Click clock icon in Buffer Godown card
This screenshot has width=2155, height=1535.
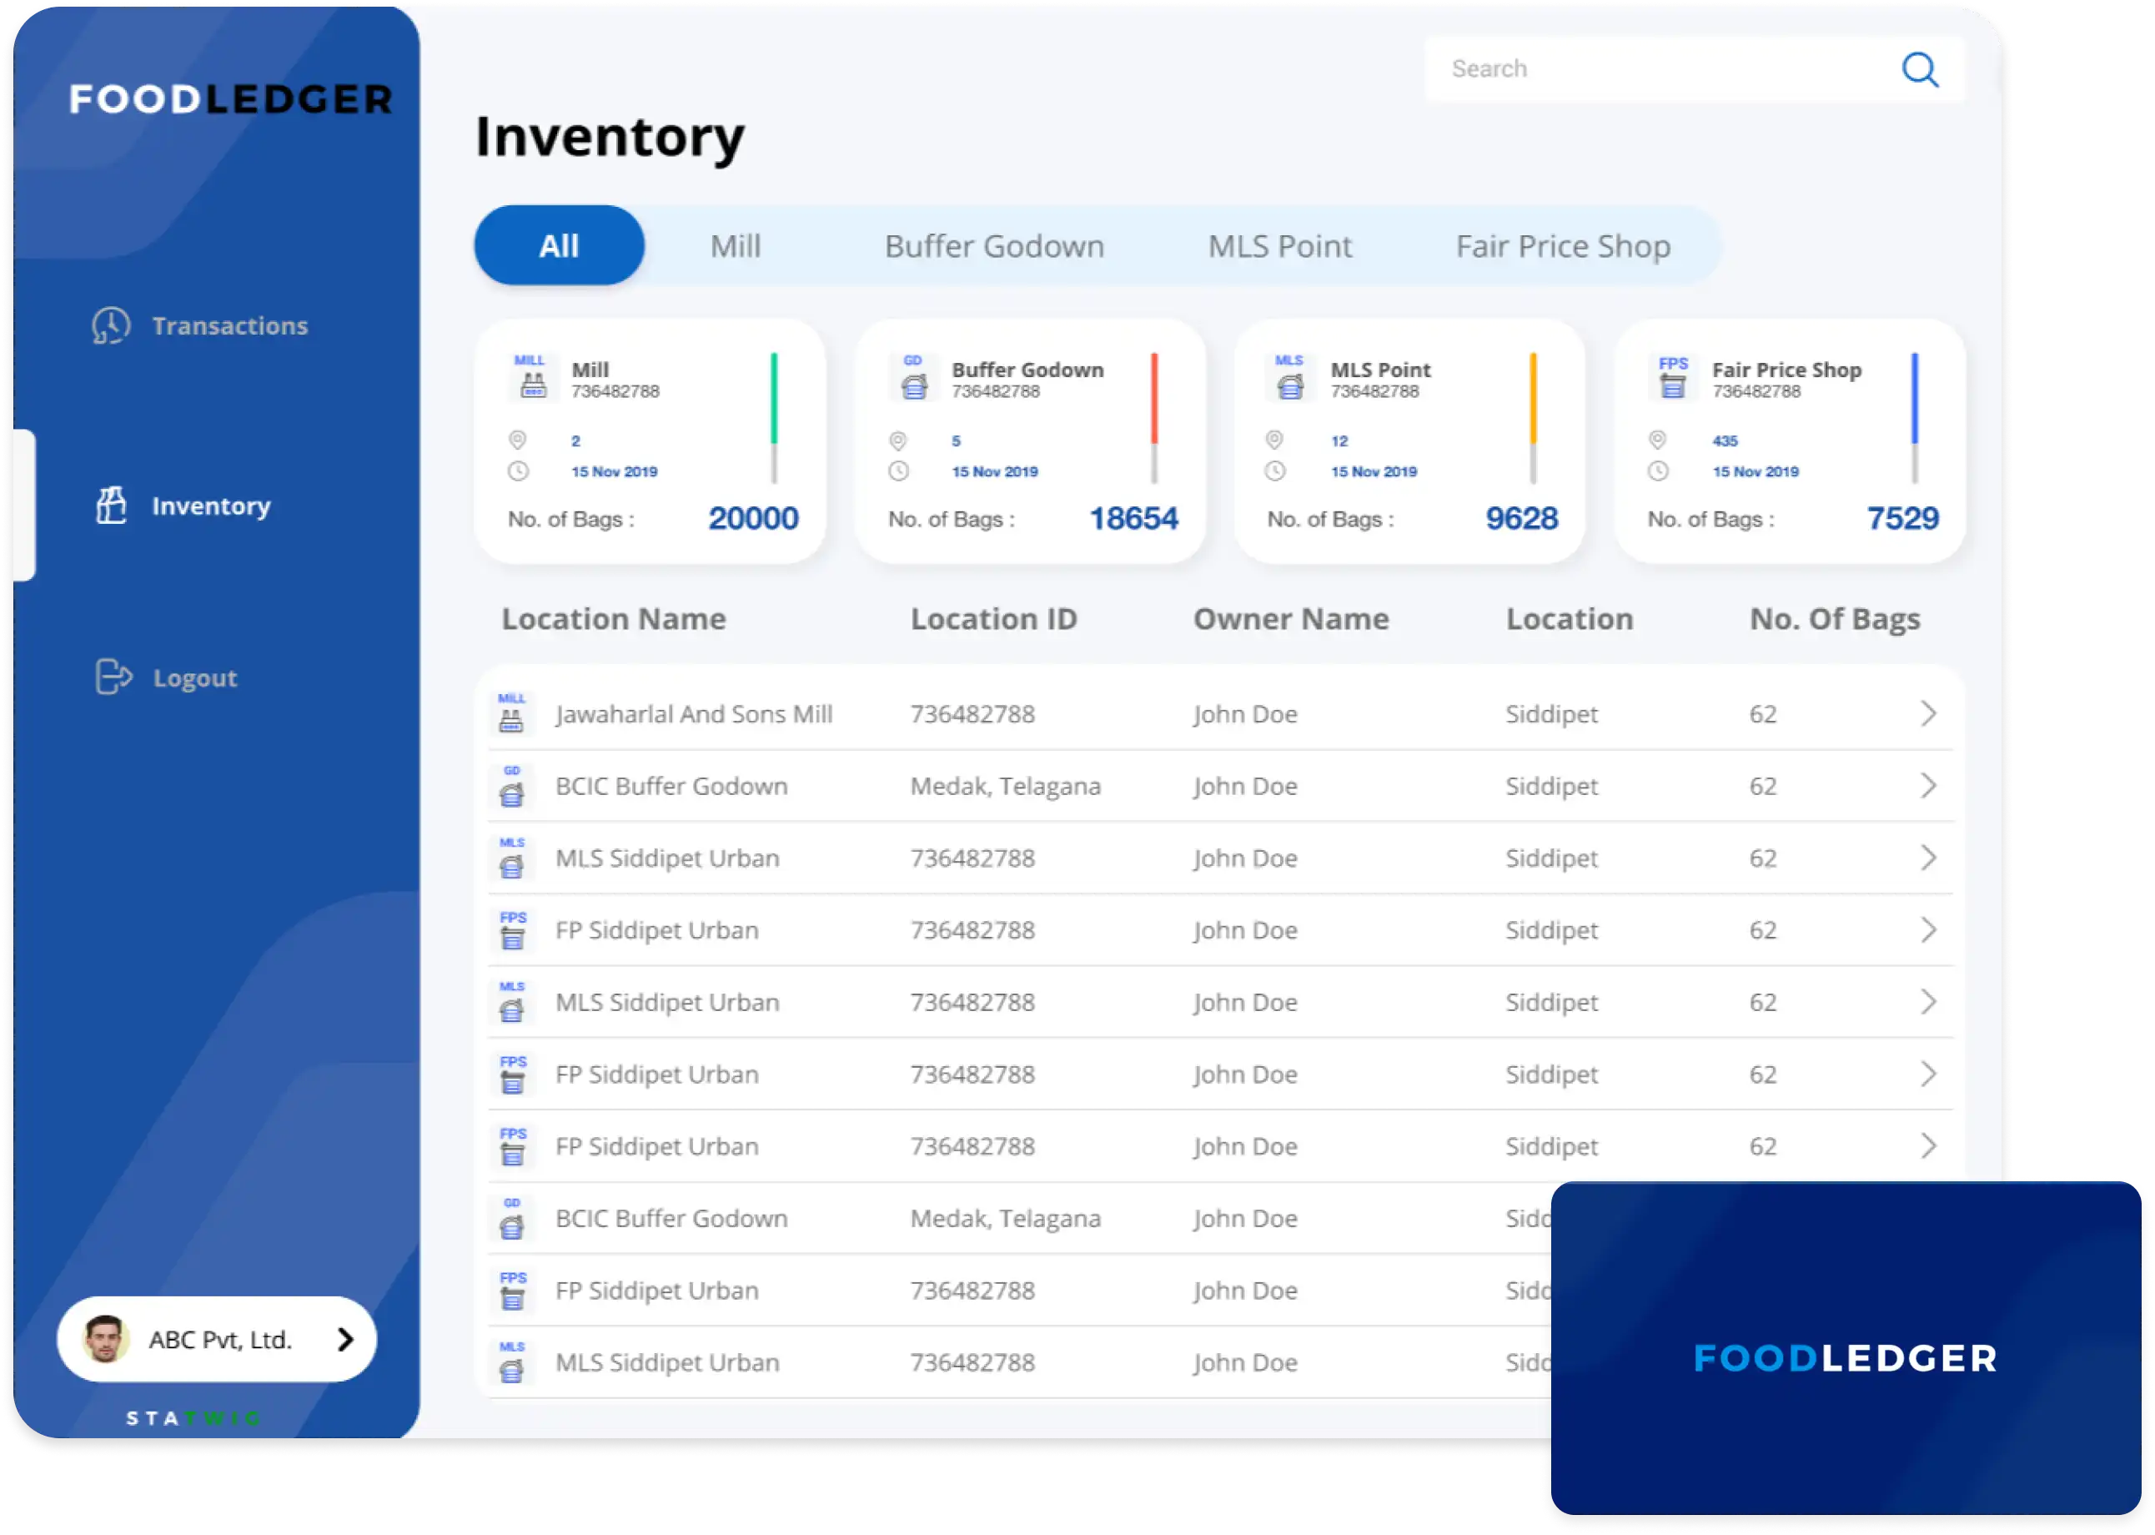coord(898,471)
